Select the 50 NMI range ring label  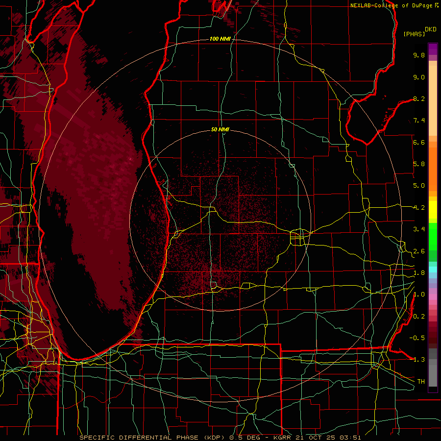tap(220, 129)
